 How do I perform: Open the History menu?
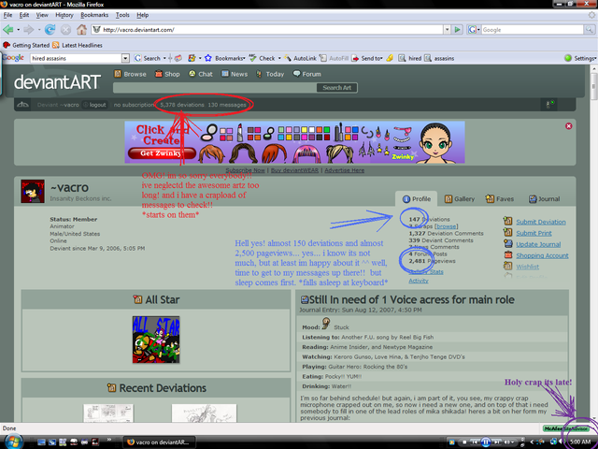(64, 15)
